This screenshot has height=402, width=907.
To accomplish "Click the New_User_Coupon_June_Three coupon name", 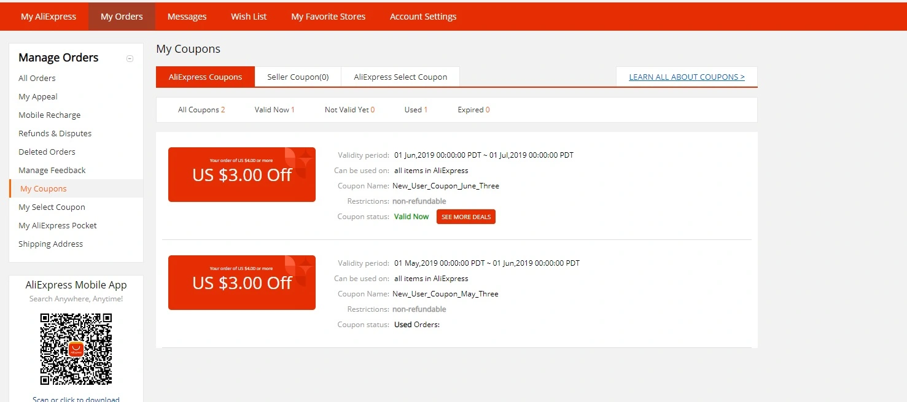I will pos(446,186).
